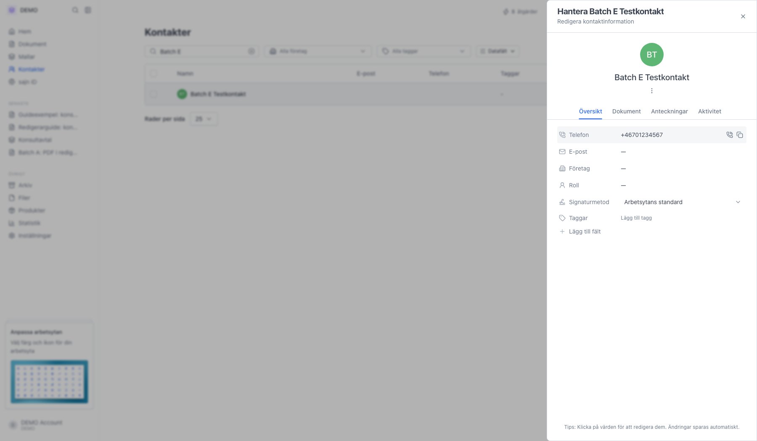757x441 pixels.
Task: Open the Datafält dropdown
Action: 498,51
